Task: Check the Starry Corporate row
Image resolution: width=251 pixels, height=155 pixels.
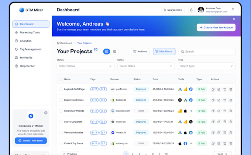Action: [61, 121]
